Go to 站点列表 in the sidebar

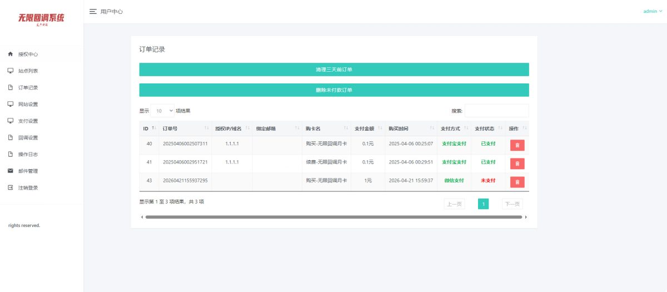click(x=28, y=71)
